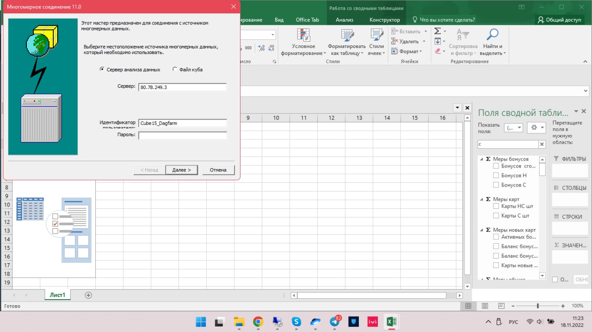The width and height of the screenshot is (592, 332).
Task: Click the AutoSum sigma icon
Action: coord(438,31)
